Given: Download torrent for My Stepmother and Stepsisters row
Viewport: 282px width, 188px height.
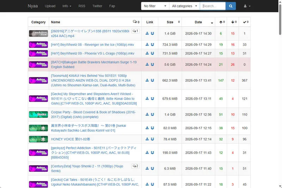Looking at the screenshot, I should click(x=147, y=99).
